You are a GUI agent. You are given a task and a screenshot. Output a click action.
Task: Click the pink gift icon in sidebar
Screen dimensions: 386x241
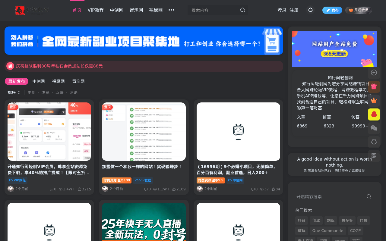tap(374, 86)
